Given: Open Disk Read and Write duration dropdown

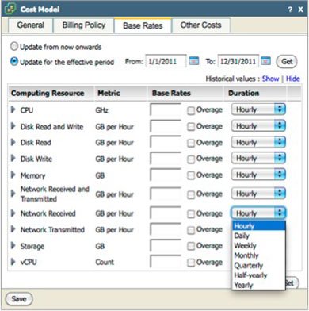Looking at the screenshot, I should (x=258, y=126).
